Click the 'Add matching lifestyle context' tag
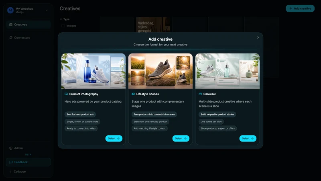The image size is (321, 181). tap(149, 128)
